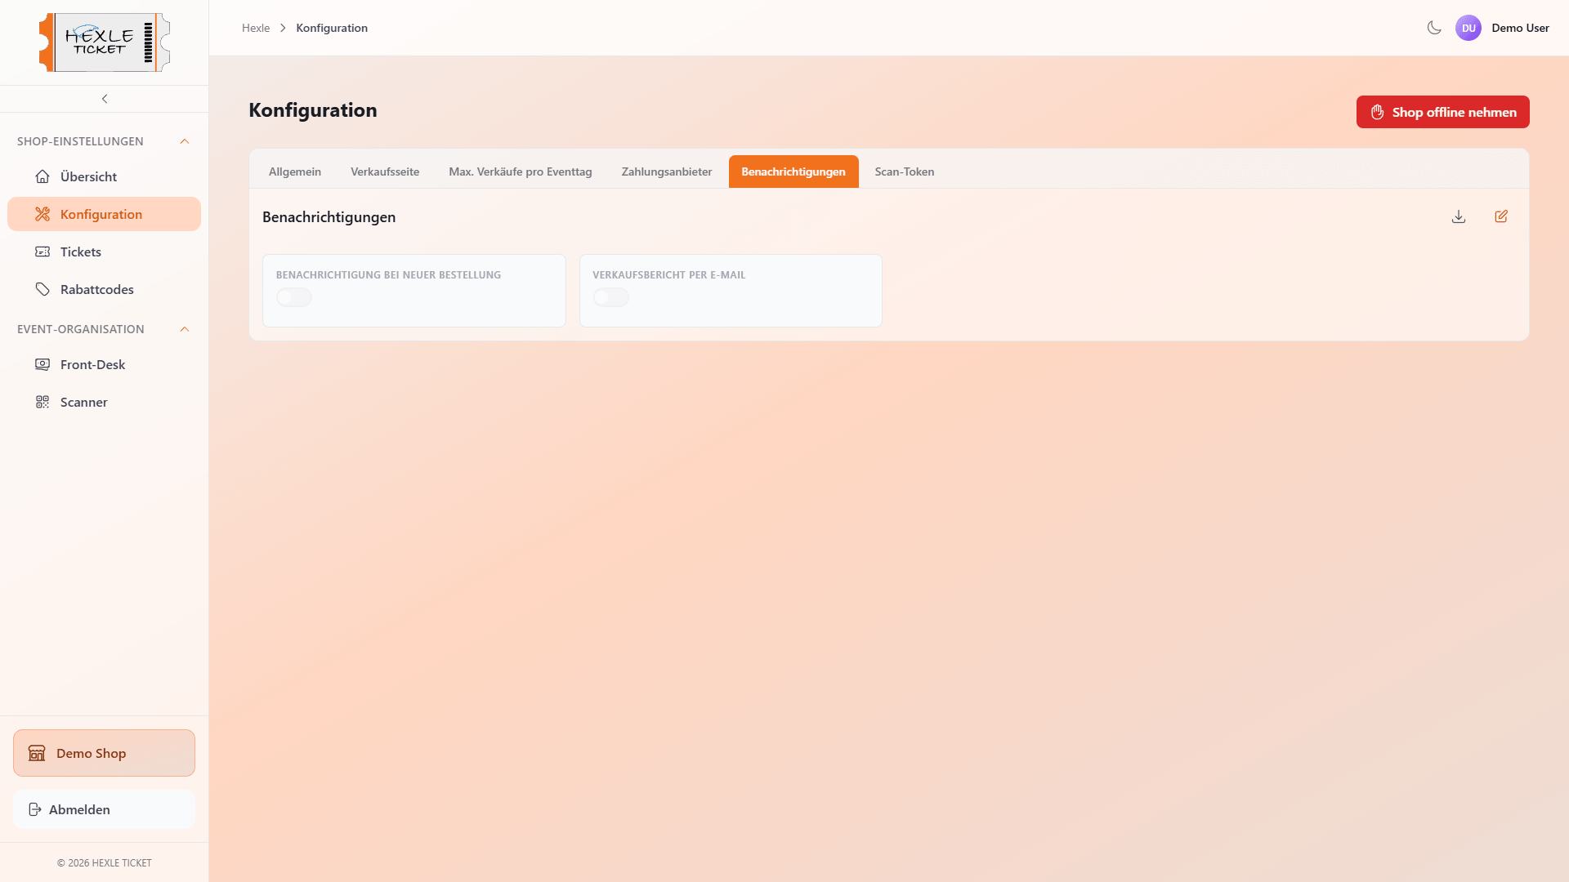Collapse the Shop-Einstellungen section
The height and width of the screenshot is (882, 1569).
185,141
